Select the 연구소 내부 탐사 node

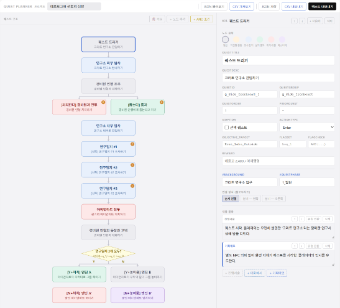click(108, 128)
